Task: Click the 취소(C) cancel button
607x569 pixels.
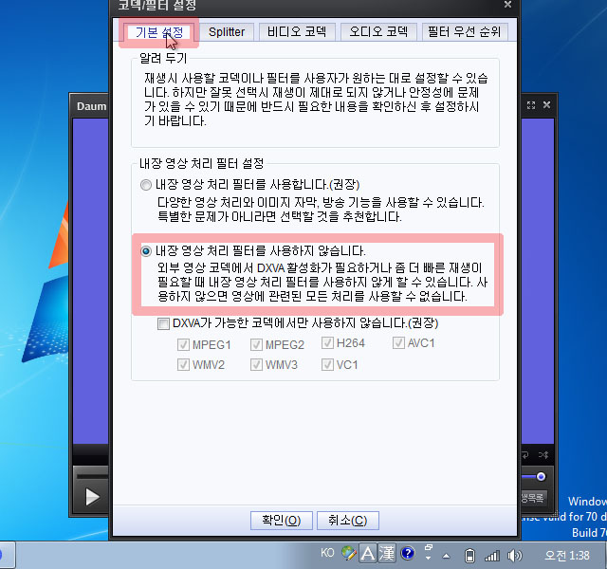Action: (346, 521)
